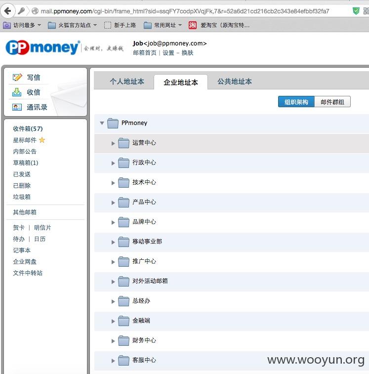Viewport: 369px width, 374px height.
Task: Collapse the PPmoney root node arrow
Action: click(x=102, y=123)
